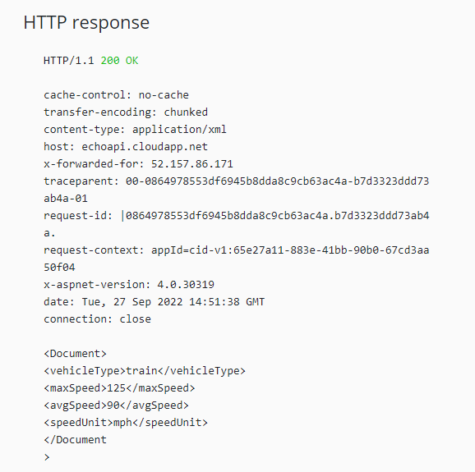
Task: Click the HTTP response heading
Action: (x=86, y=23)
